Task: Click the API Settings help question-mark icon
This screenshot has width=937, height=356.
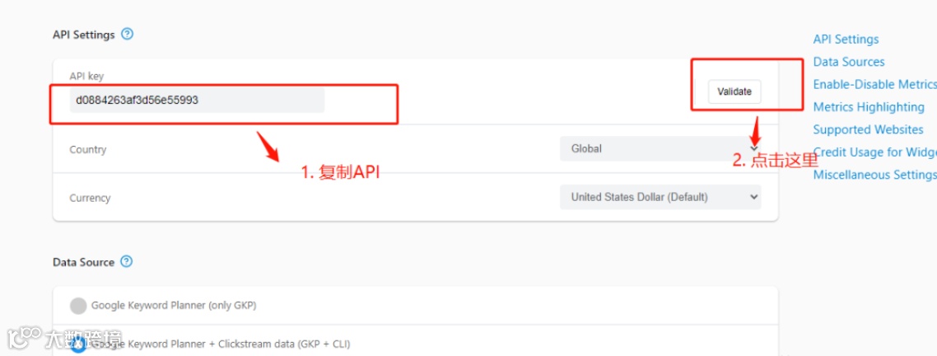Action: (x=127, y=35)
